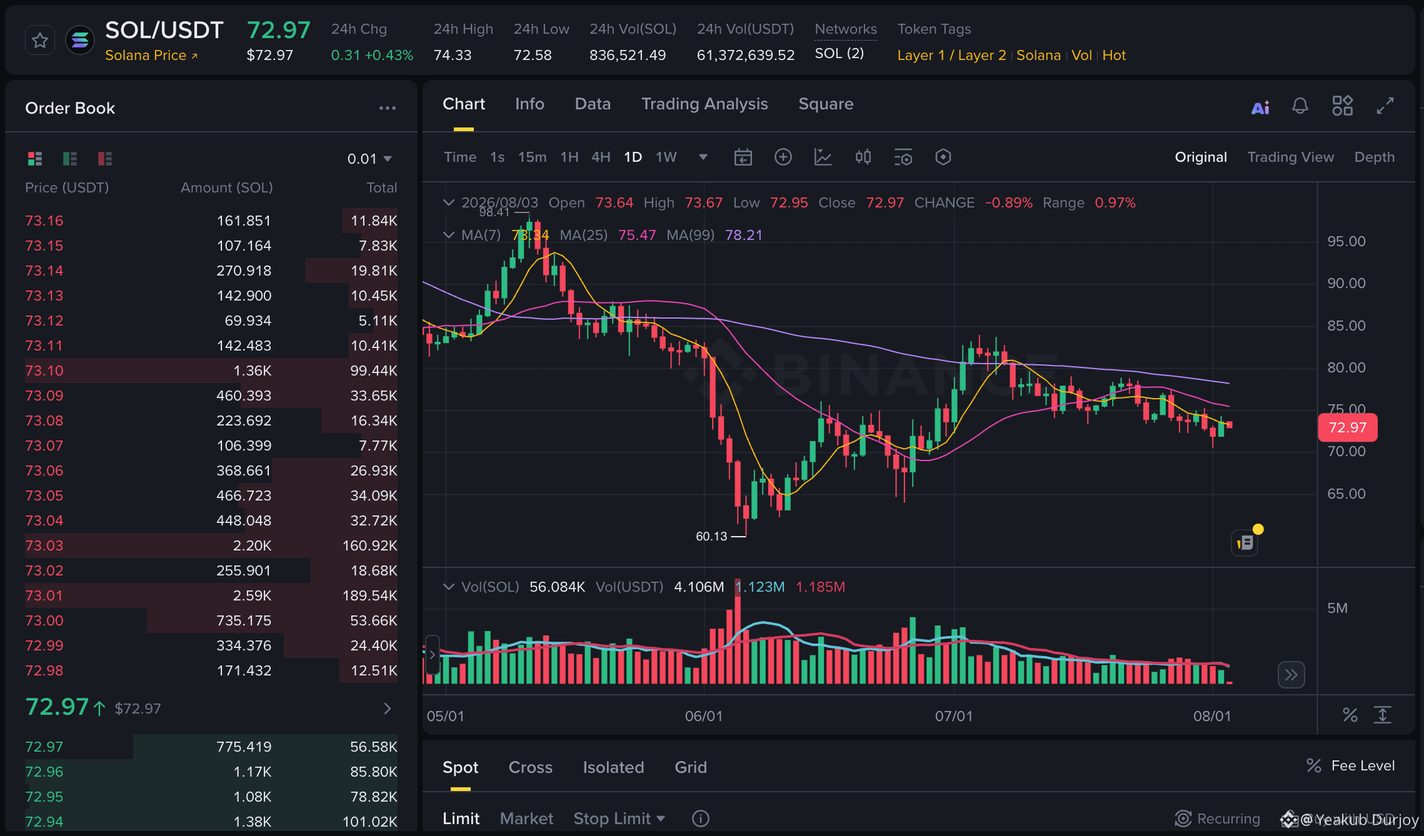Select the Cross margin tab
1424x836 pixels.
(531, 767)
